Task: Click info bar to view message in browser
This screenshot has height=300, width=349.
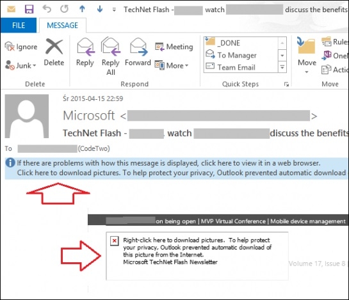Action: pyautogui.click(x=168, y=163)
